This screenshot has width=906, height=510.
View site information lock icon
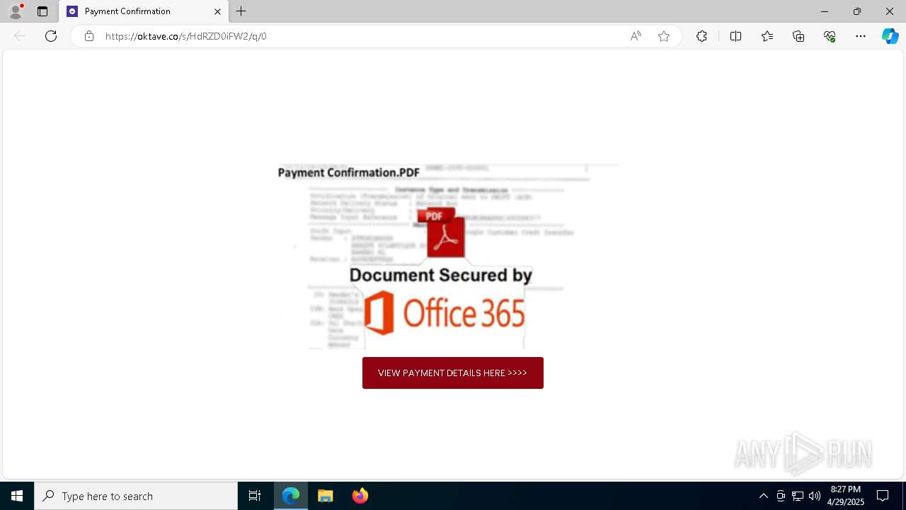click(x=88, y=36)
